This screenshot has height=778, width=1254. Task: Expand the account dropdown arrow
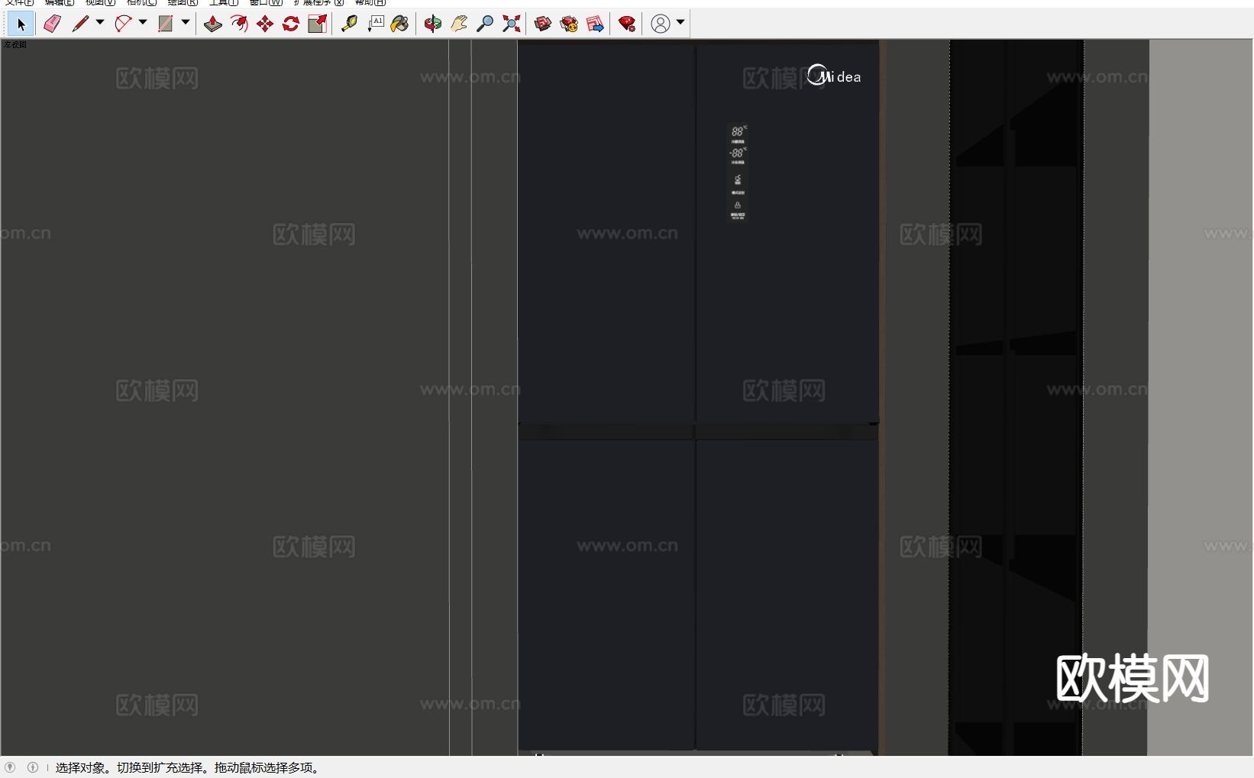coord(680,23)
